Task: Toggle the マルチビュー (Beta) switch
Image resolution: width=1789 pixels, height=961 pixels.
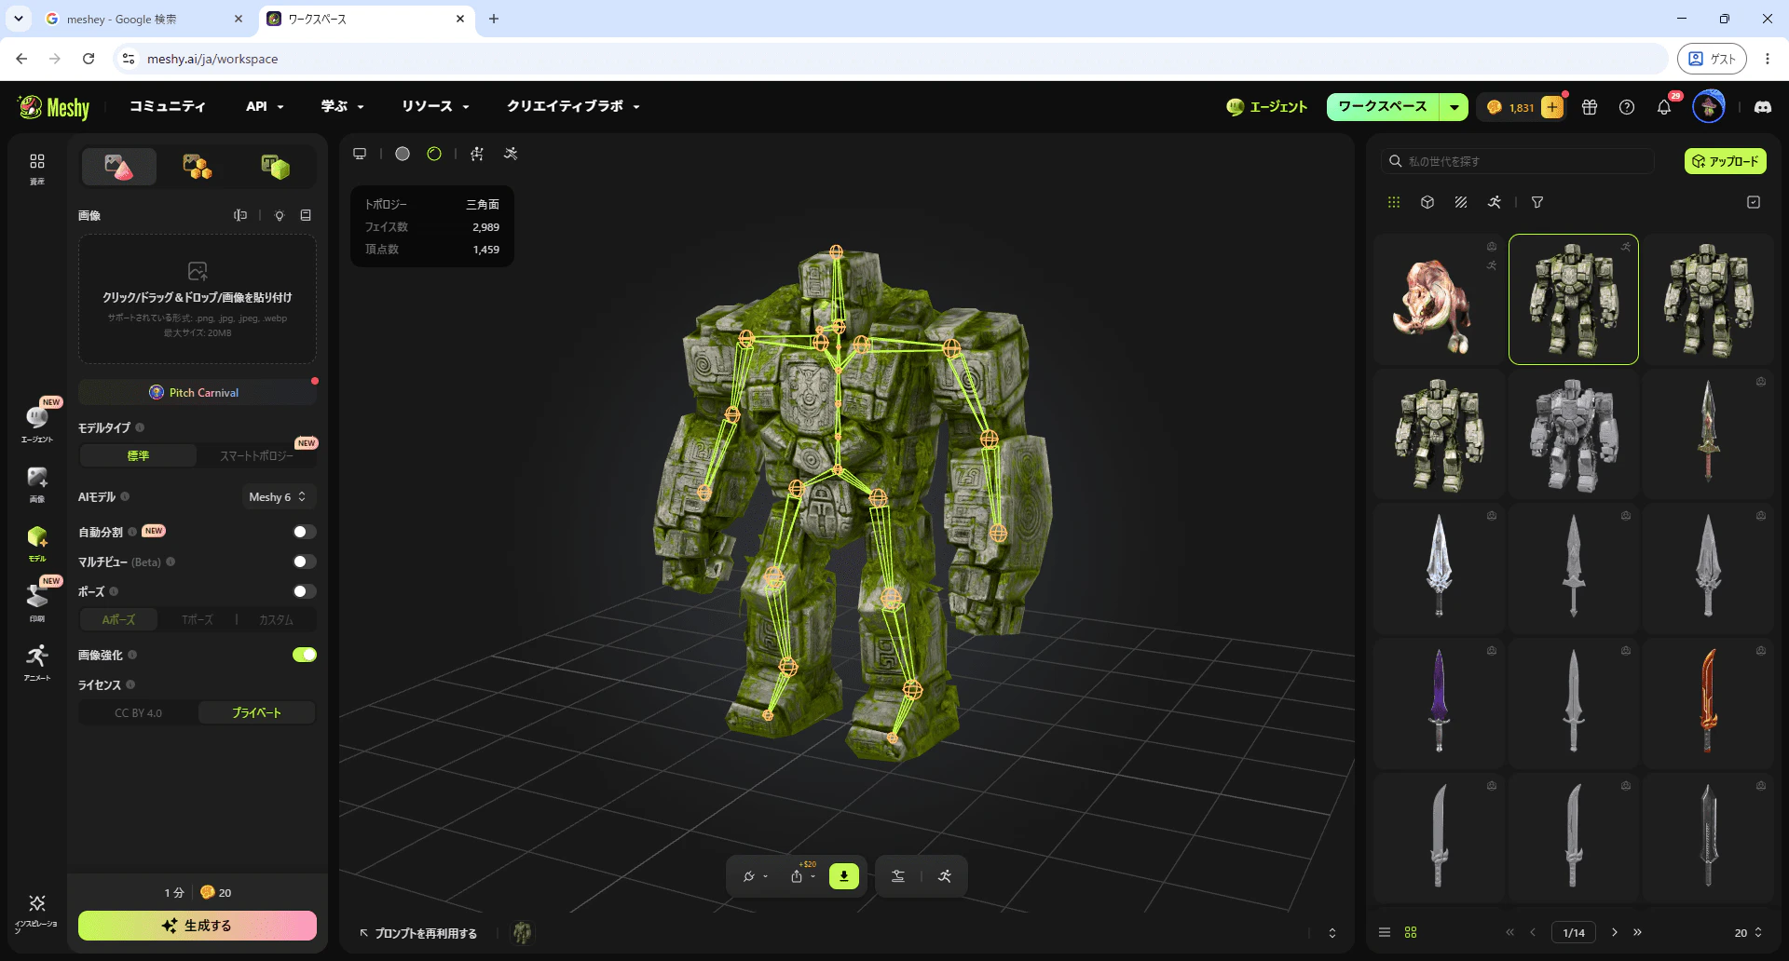Action: (304, 562)
